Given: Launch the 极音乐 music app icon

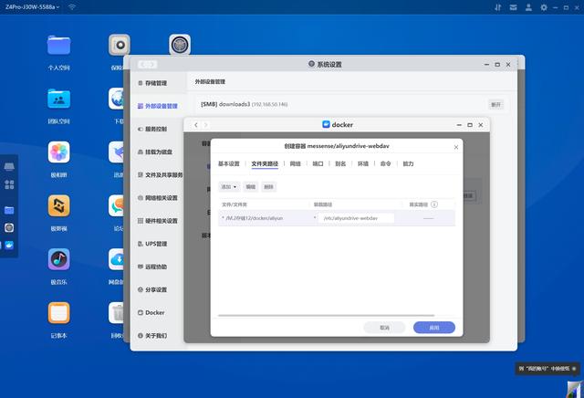Looking at the screenshot, I should 58,259.
